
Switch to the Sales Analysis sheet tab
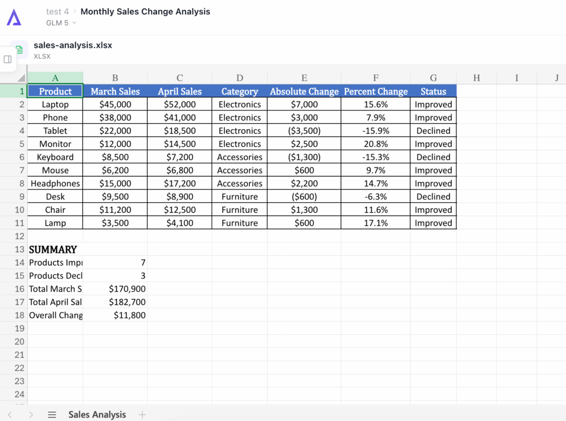[x=97, y=414]
